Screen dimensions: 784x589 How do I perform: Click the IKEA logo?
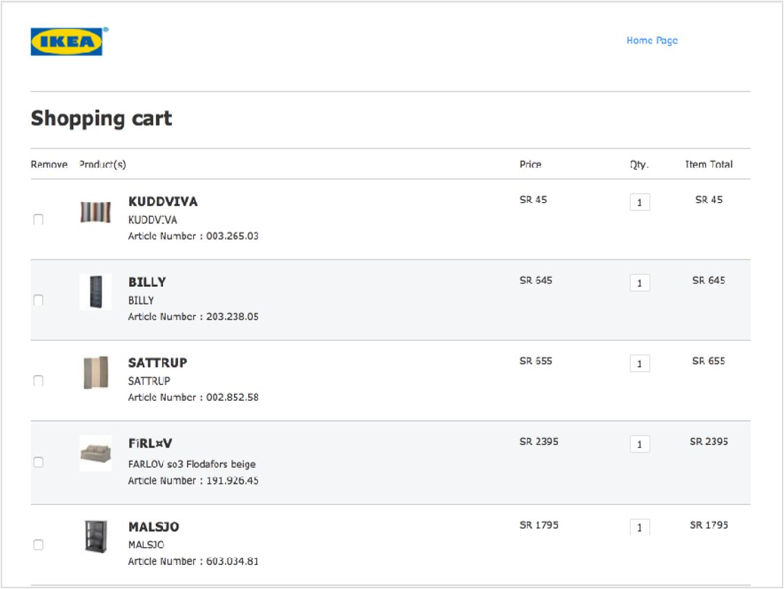tap(66, 41)
